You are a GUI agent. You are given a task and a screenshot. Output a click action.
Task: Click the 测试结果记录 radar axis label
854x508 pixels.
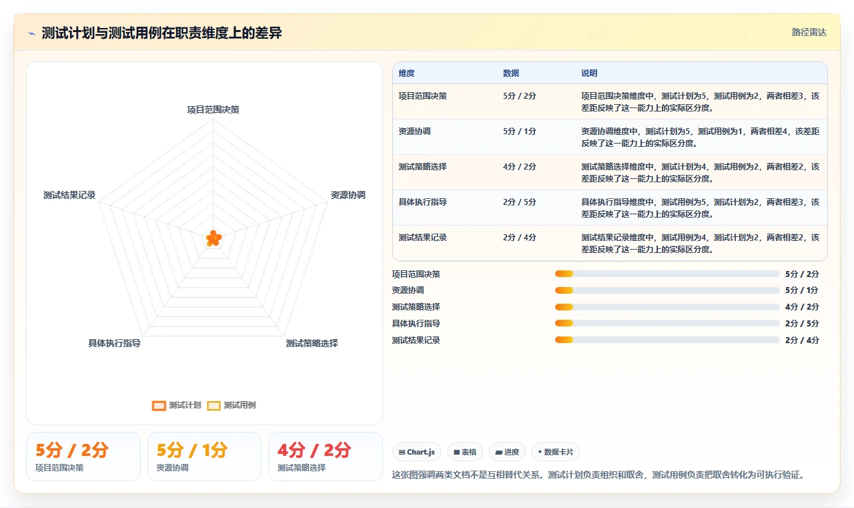tap(69, 195)
